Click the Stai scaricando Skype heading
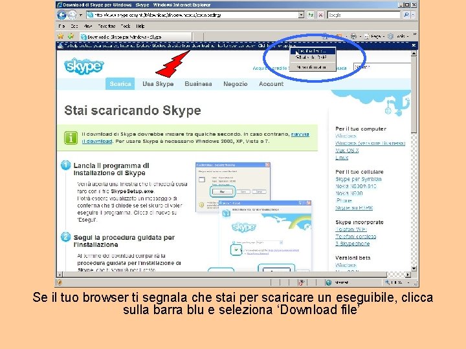Image resolution: width=466 pixels, height=349 pixels. click(x=133, y=111)
